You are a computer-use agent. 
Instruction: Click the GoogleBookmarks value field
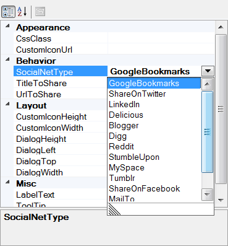tap(155, 71)
